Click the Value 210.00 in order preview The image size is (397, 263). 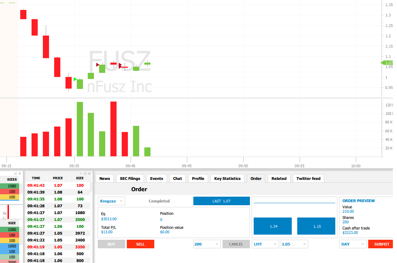pyautogui.click(x=348, y=211)
